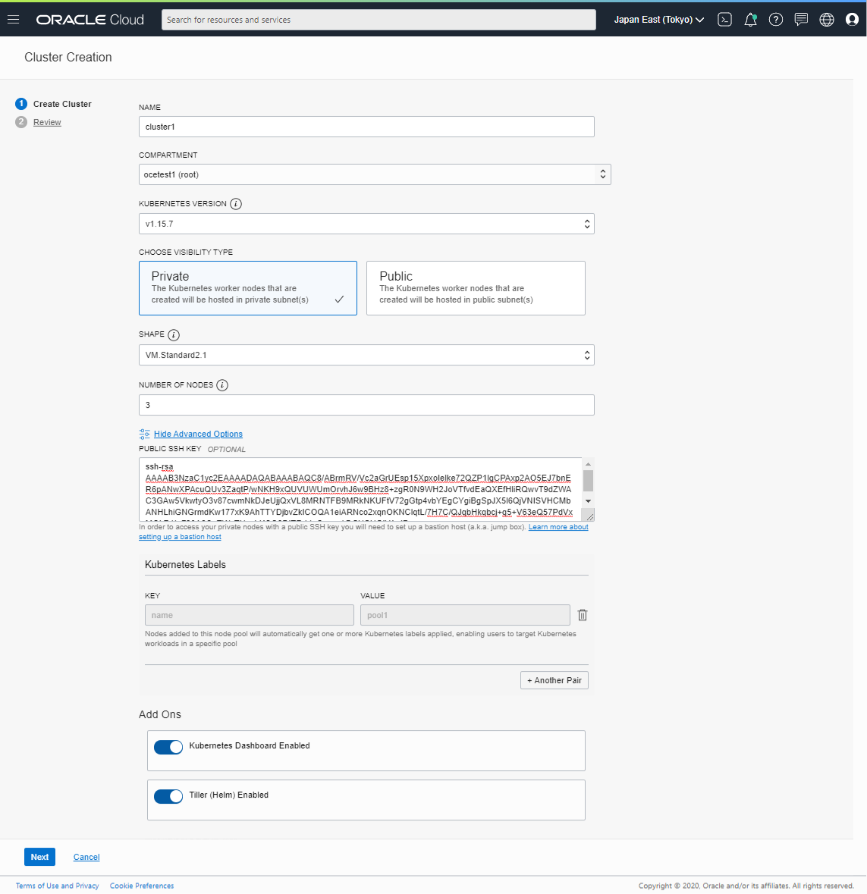The width and height of the screenshot is (867, 894).
Task: Click the Next button
Action: click(39, 856)
